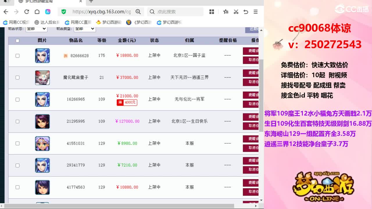This screenshot has height=209, width=372.
Task: Check the box for item 41551031
Action: [17, 143]
